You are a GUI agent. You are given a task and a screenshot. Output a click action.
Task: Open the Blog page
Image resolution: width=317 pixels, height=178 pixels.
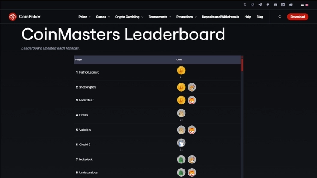click(x=260, y=17)
